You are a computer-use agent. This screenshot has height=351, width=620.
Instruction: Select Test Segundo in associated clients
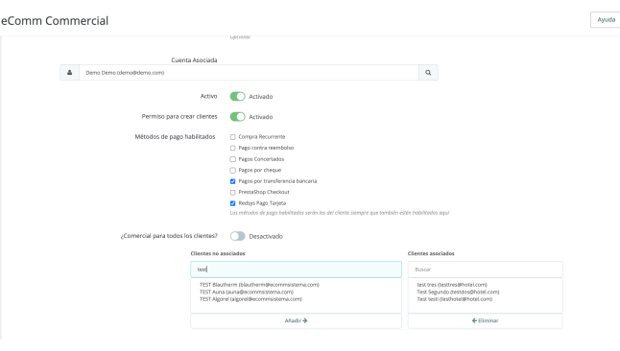point(458,292)
